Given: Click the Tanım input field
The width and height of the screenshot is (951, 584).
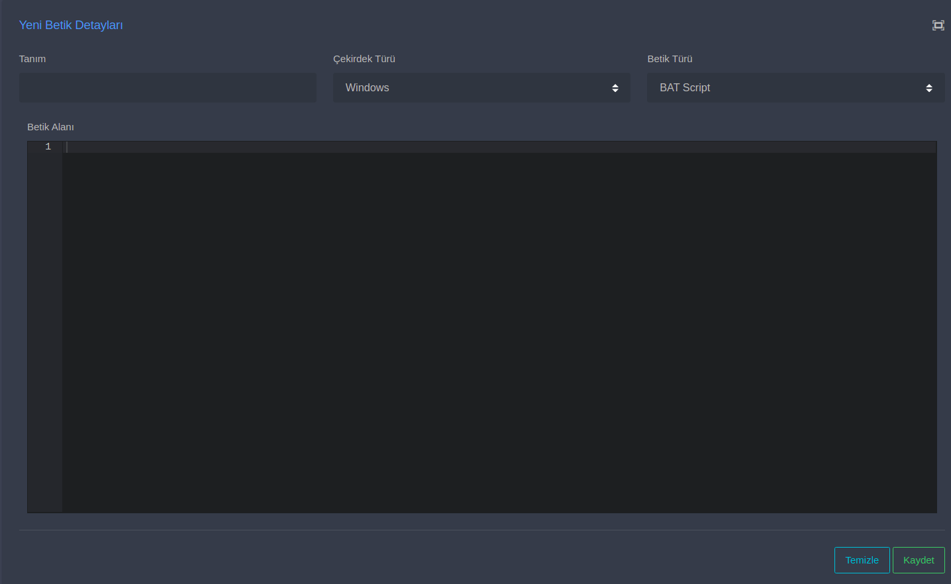Looking at the screenshot, I should pyautogui.click(x=168, y=87).
